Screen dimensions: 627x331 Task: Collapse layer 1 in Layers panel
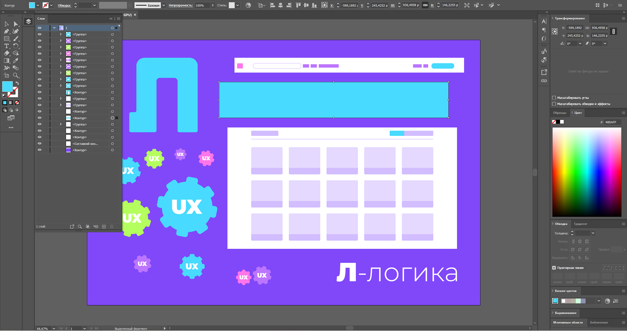tap(54, 28)
